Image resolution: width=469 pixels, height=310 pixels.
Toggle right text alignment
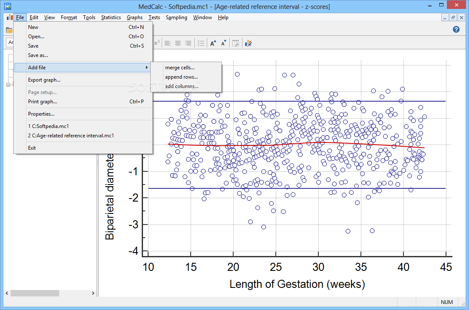(x=188, y=43)
